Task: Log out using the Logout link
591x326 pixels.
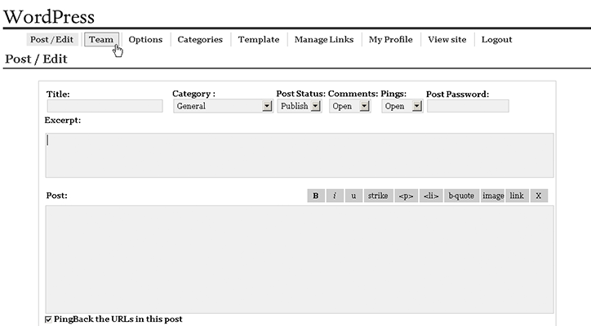Action: [497, 39]
